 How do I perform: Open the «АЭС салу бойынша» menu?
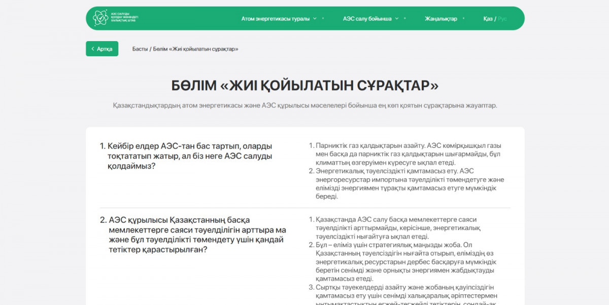(x=367, y=19)
